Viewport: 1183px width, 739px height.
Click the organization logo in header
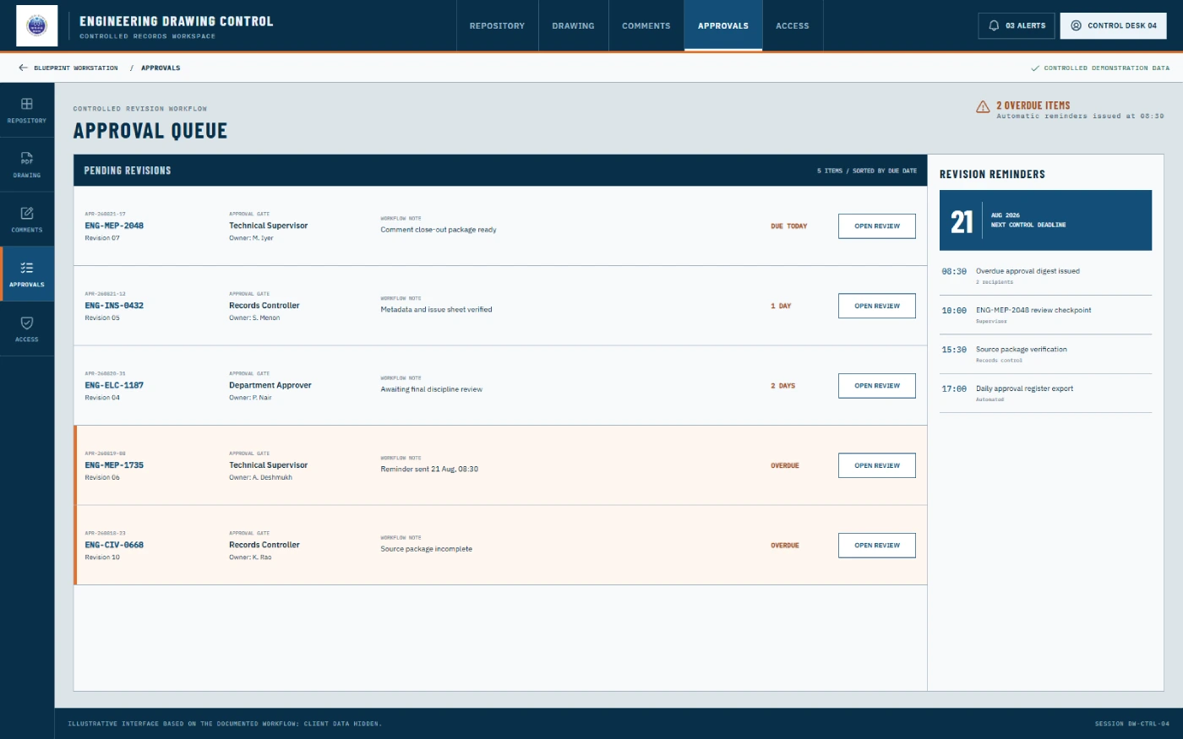pyautogui.click(x=37, y=25)
